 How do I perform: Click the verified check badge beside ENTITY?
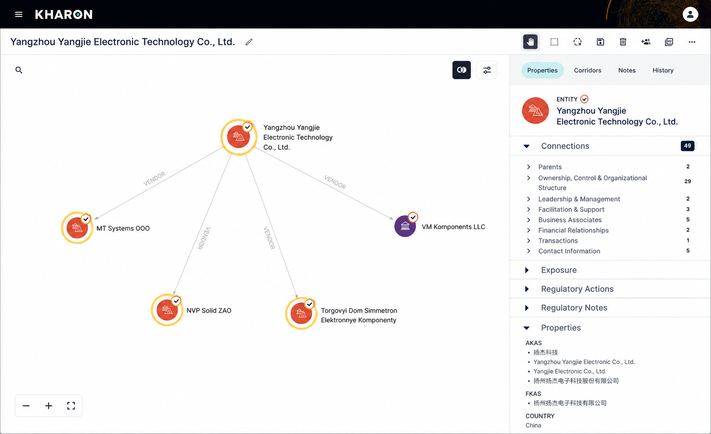click(584, 99)
